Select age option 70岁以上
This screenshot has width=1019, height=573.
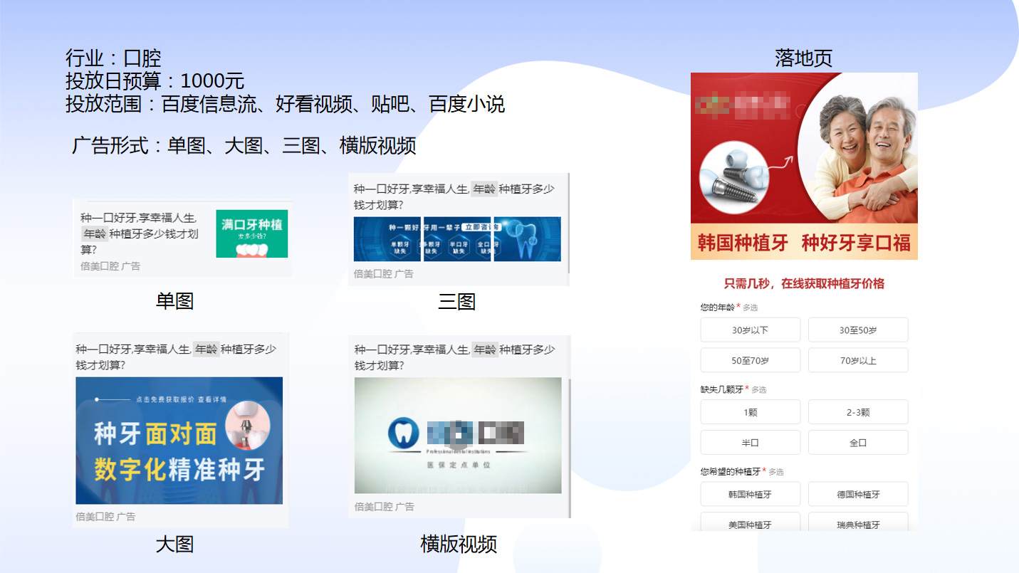pos(858,360)
